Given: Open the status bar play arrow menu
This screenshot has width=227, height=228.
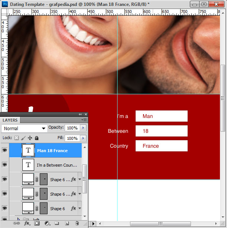Looking at the screenshot, I should pos(93,224).
